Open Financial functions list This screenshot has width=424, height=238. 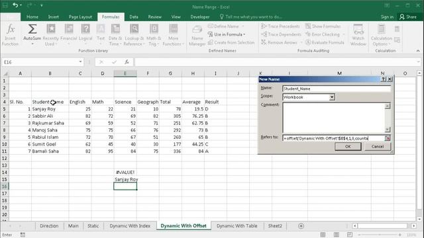pos(69,34)
